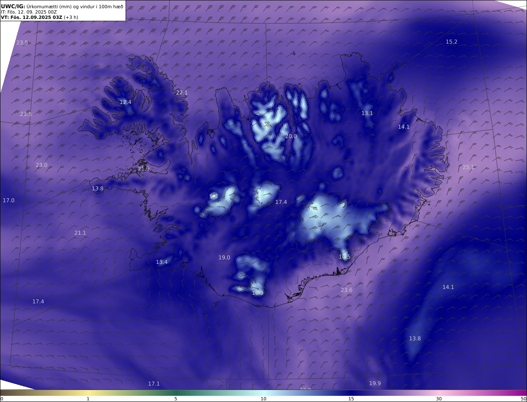Click the "UWC/IG:" title text
The width and height of the screenshot is (527, 402).
point(13,7)
